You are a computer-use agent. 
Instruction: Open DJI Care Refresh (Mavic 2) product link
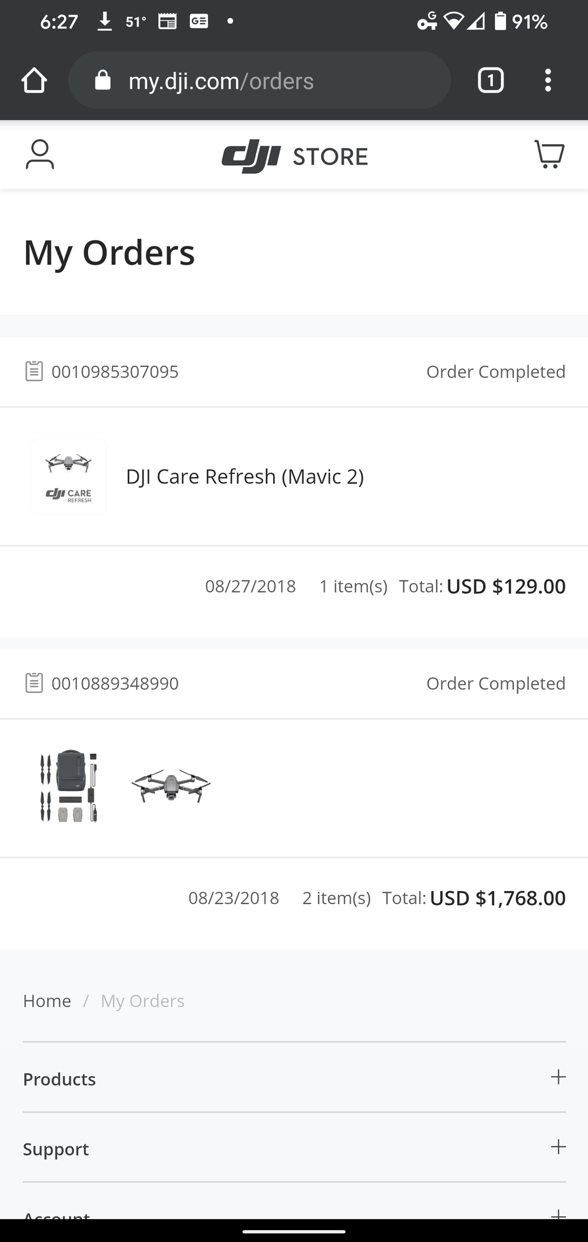pos(245,476)
